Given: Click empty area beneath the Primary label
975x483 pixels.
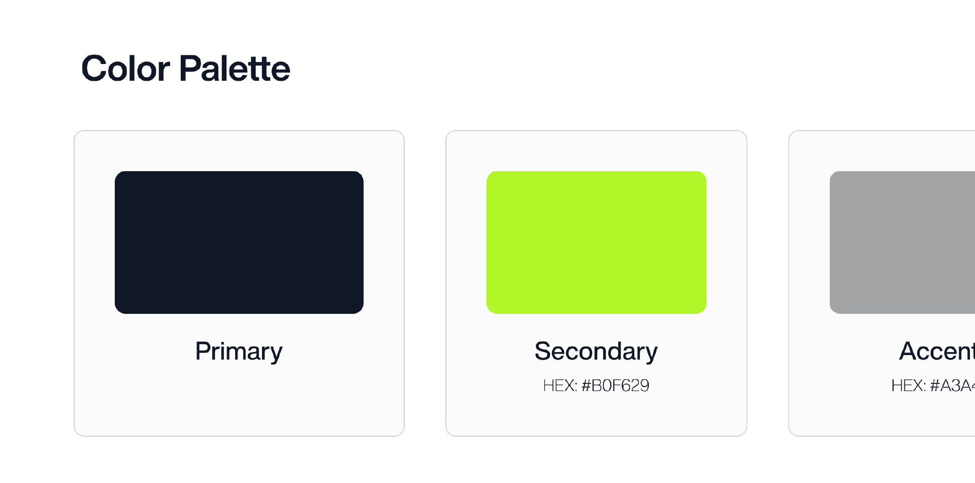Looking at the screenshot, I should tap(239, 400).
